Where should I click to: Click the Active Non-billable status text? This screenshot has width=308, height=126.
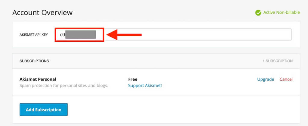pyautogui.click(x=282, y=13)
